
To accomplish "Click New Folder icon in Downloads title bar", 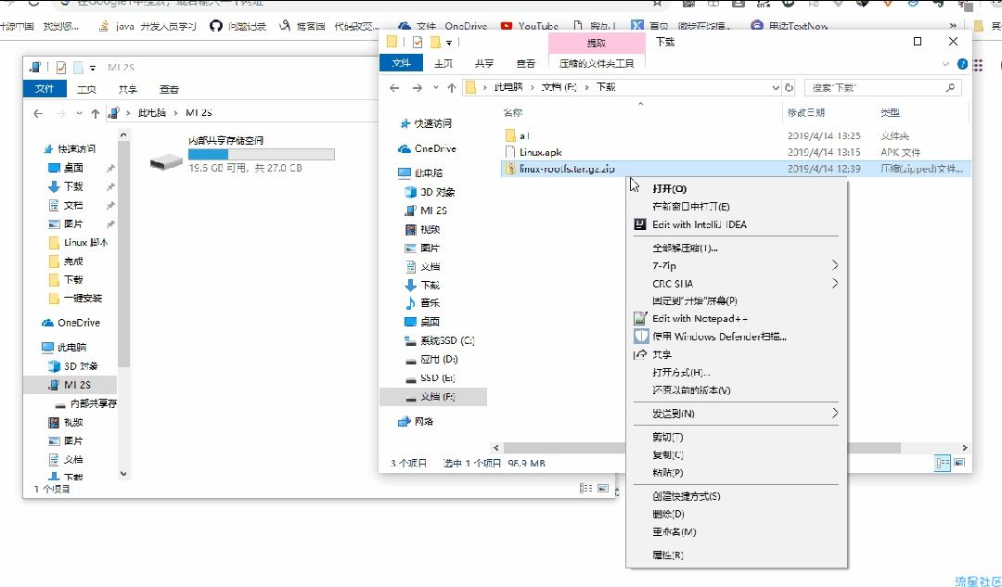I will click(435, 42).
